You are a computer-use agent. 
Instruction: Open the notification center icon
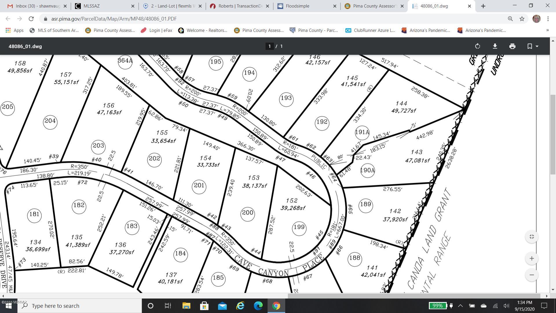544,306
